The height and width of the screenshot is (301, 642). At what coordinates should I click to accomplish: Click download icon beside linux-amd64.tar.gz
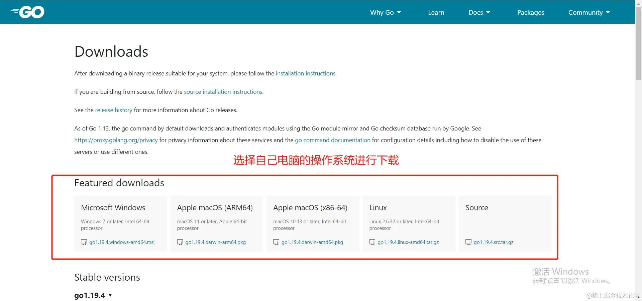click(372, 242)
